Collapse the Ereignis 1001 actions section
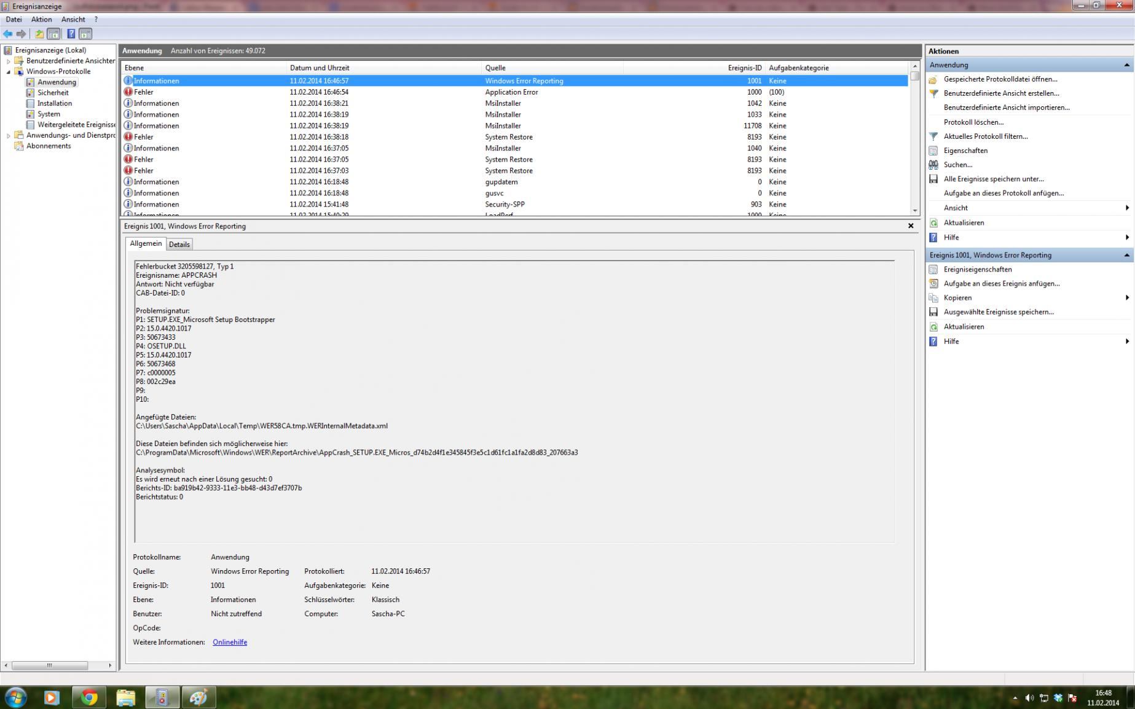Viewport: 1135px width, 709px height. coord(1126,255)
